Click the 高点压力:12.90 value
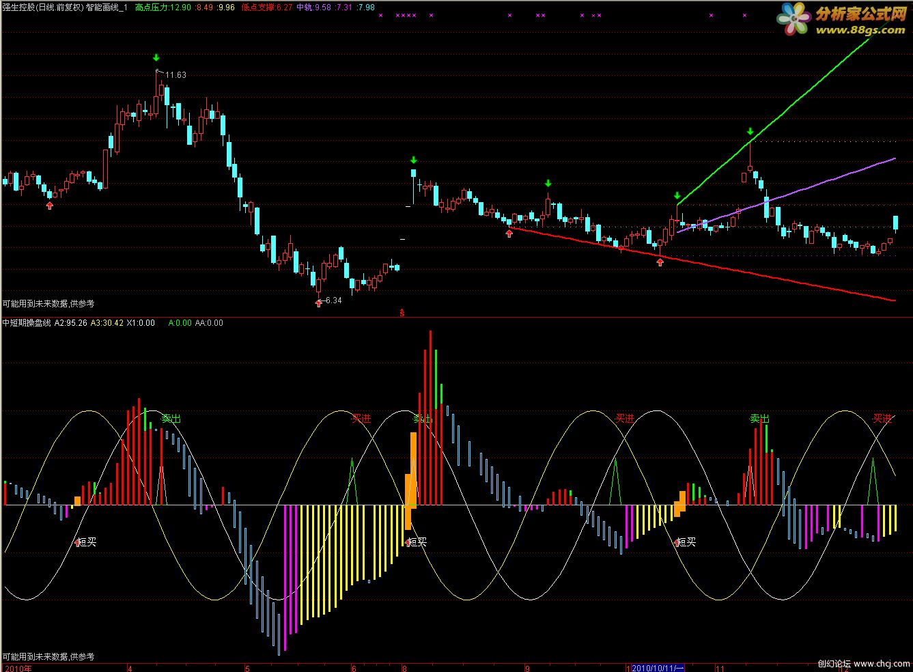This screenshot has height=672, width=913. (163, 8)
